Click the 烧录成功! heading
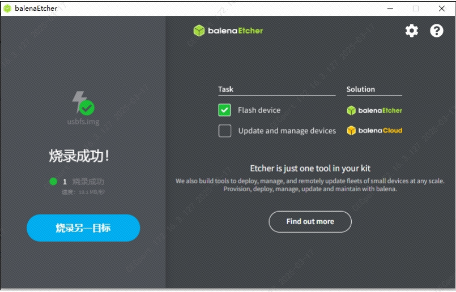456x292 pixels. click(x=79, y=156)
